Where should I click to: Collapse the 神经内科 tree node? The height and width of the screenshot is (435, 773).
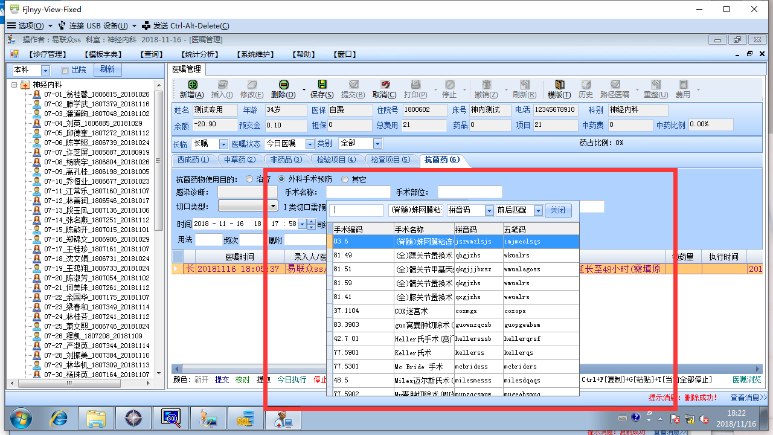tap(15, 85)
